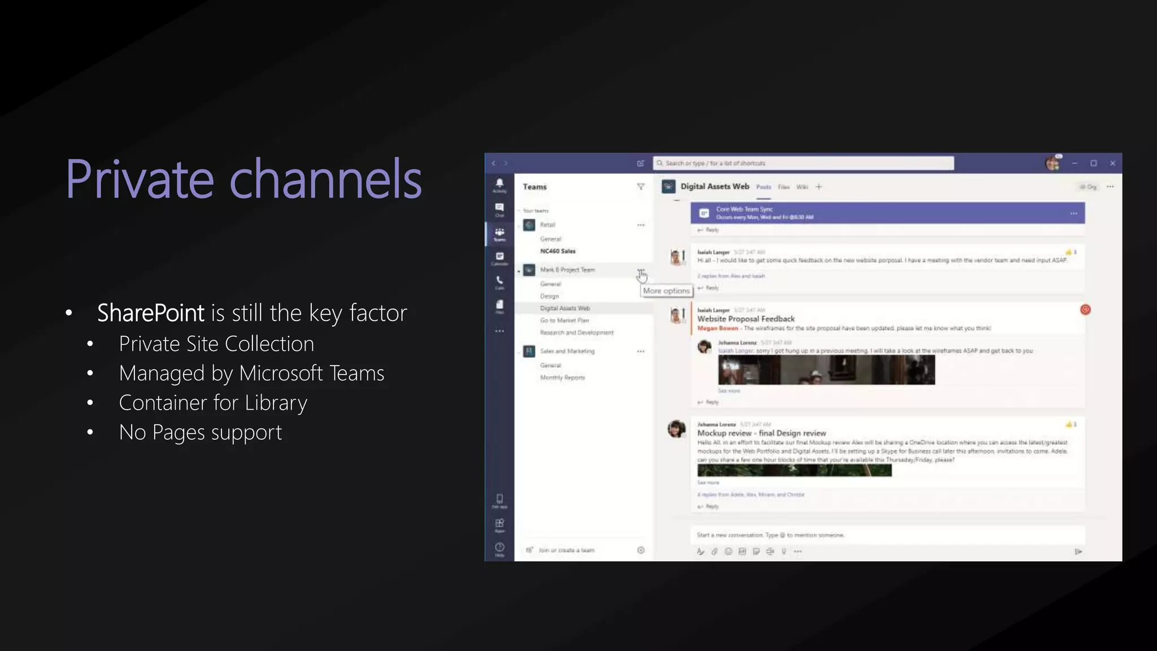
Task: Select General channel under Mark 8 Project Team
Action: coord(550,284)
